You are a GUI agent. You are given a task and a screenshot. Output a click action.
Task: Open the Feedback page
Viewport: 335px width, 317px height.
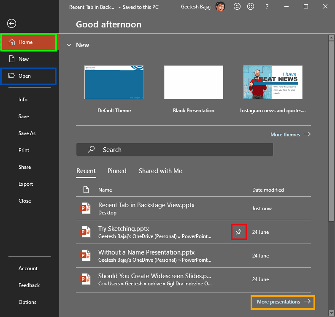click(30, 285)
